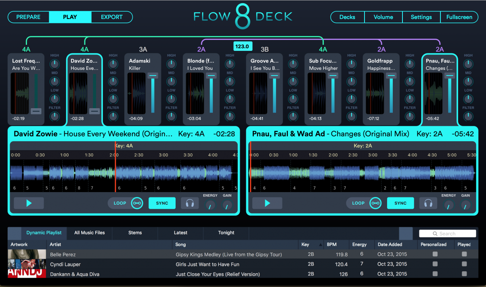Adjust Gain knob on Pnau deck
The height and width of the screenshot is (287, 486).
pyautogui.click(x=465, y=205)
